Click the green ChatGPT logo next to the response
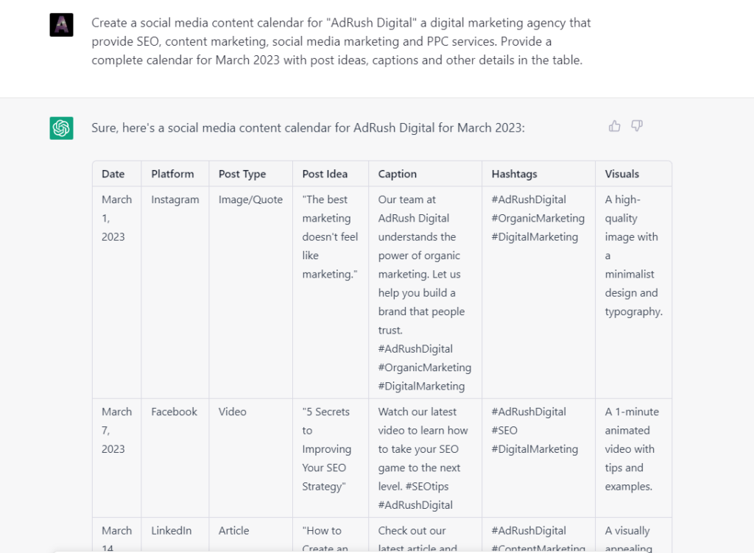Screen dimensions: 754x553 (60, 127)
